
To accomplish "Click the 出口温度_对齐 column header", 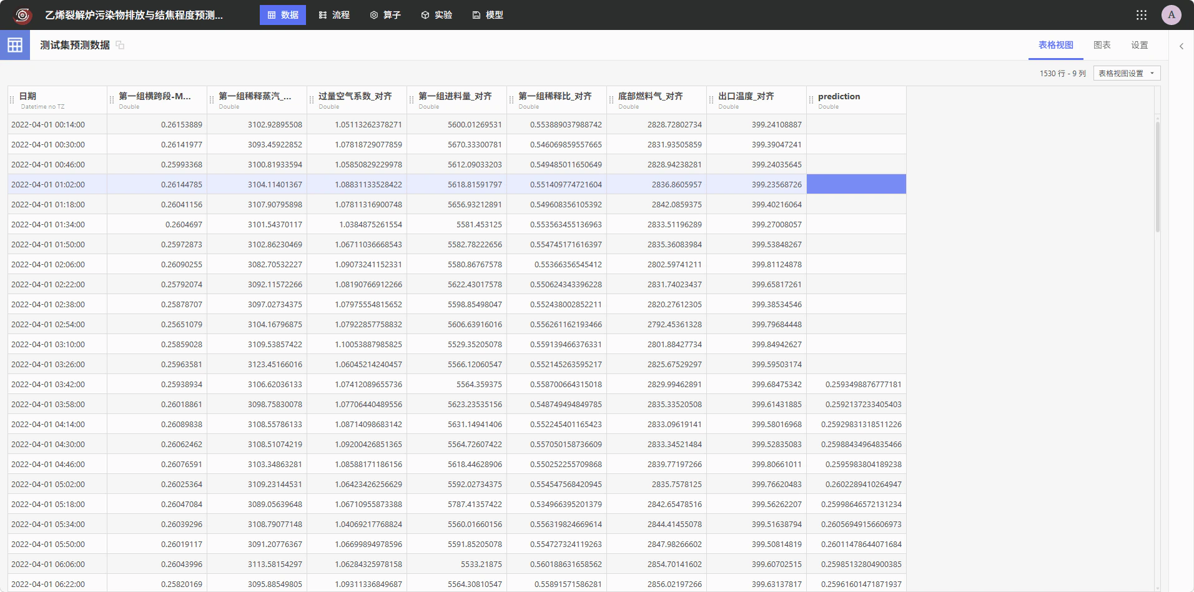I will tap(756, 100).
